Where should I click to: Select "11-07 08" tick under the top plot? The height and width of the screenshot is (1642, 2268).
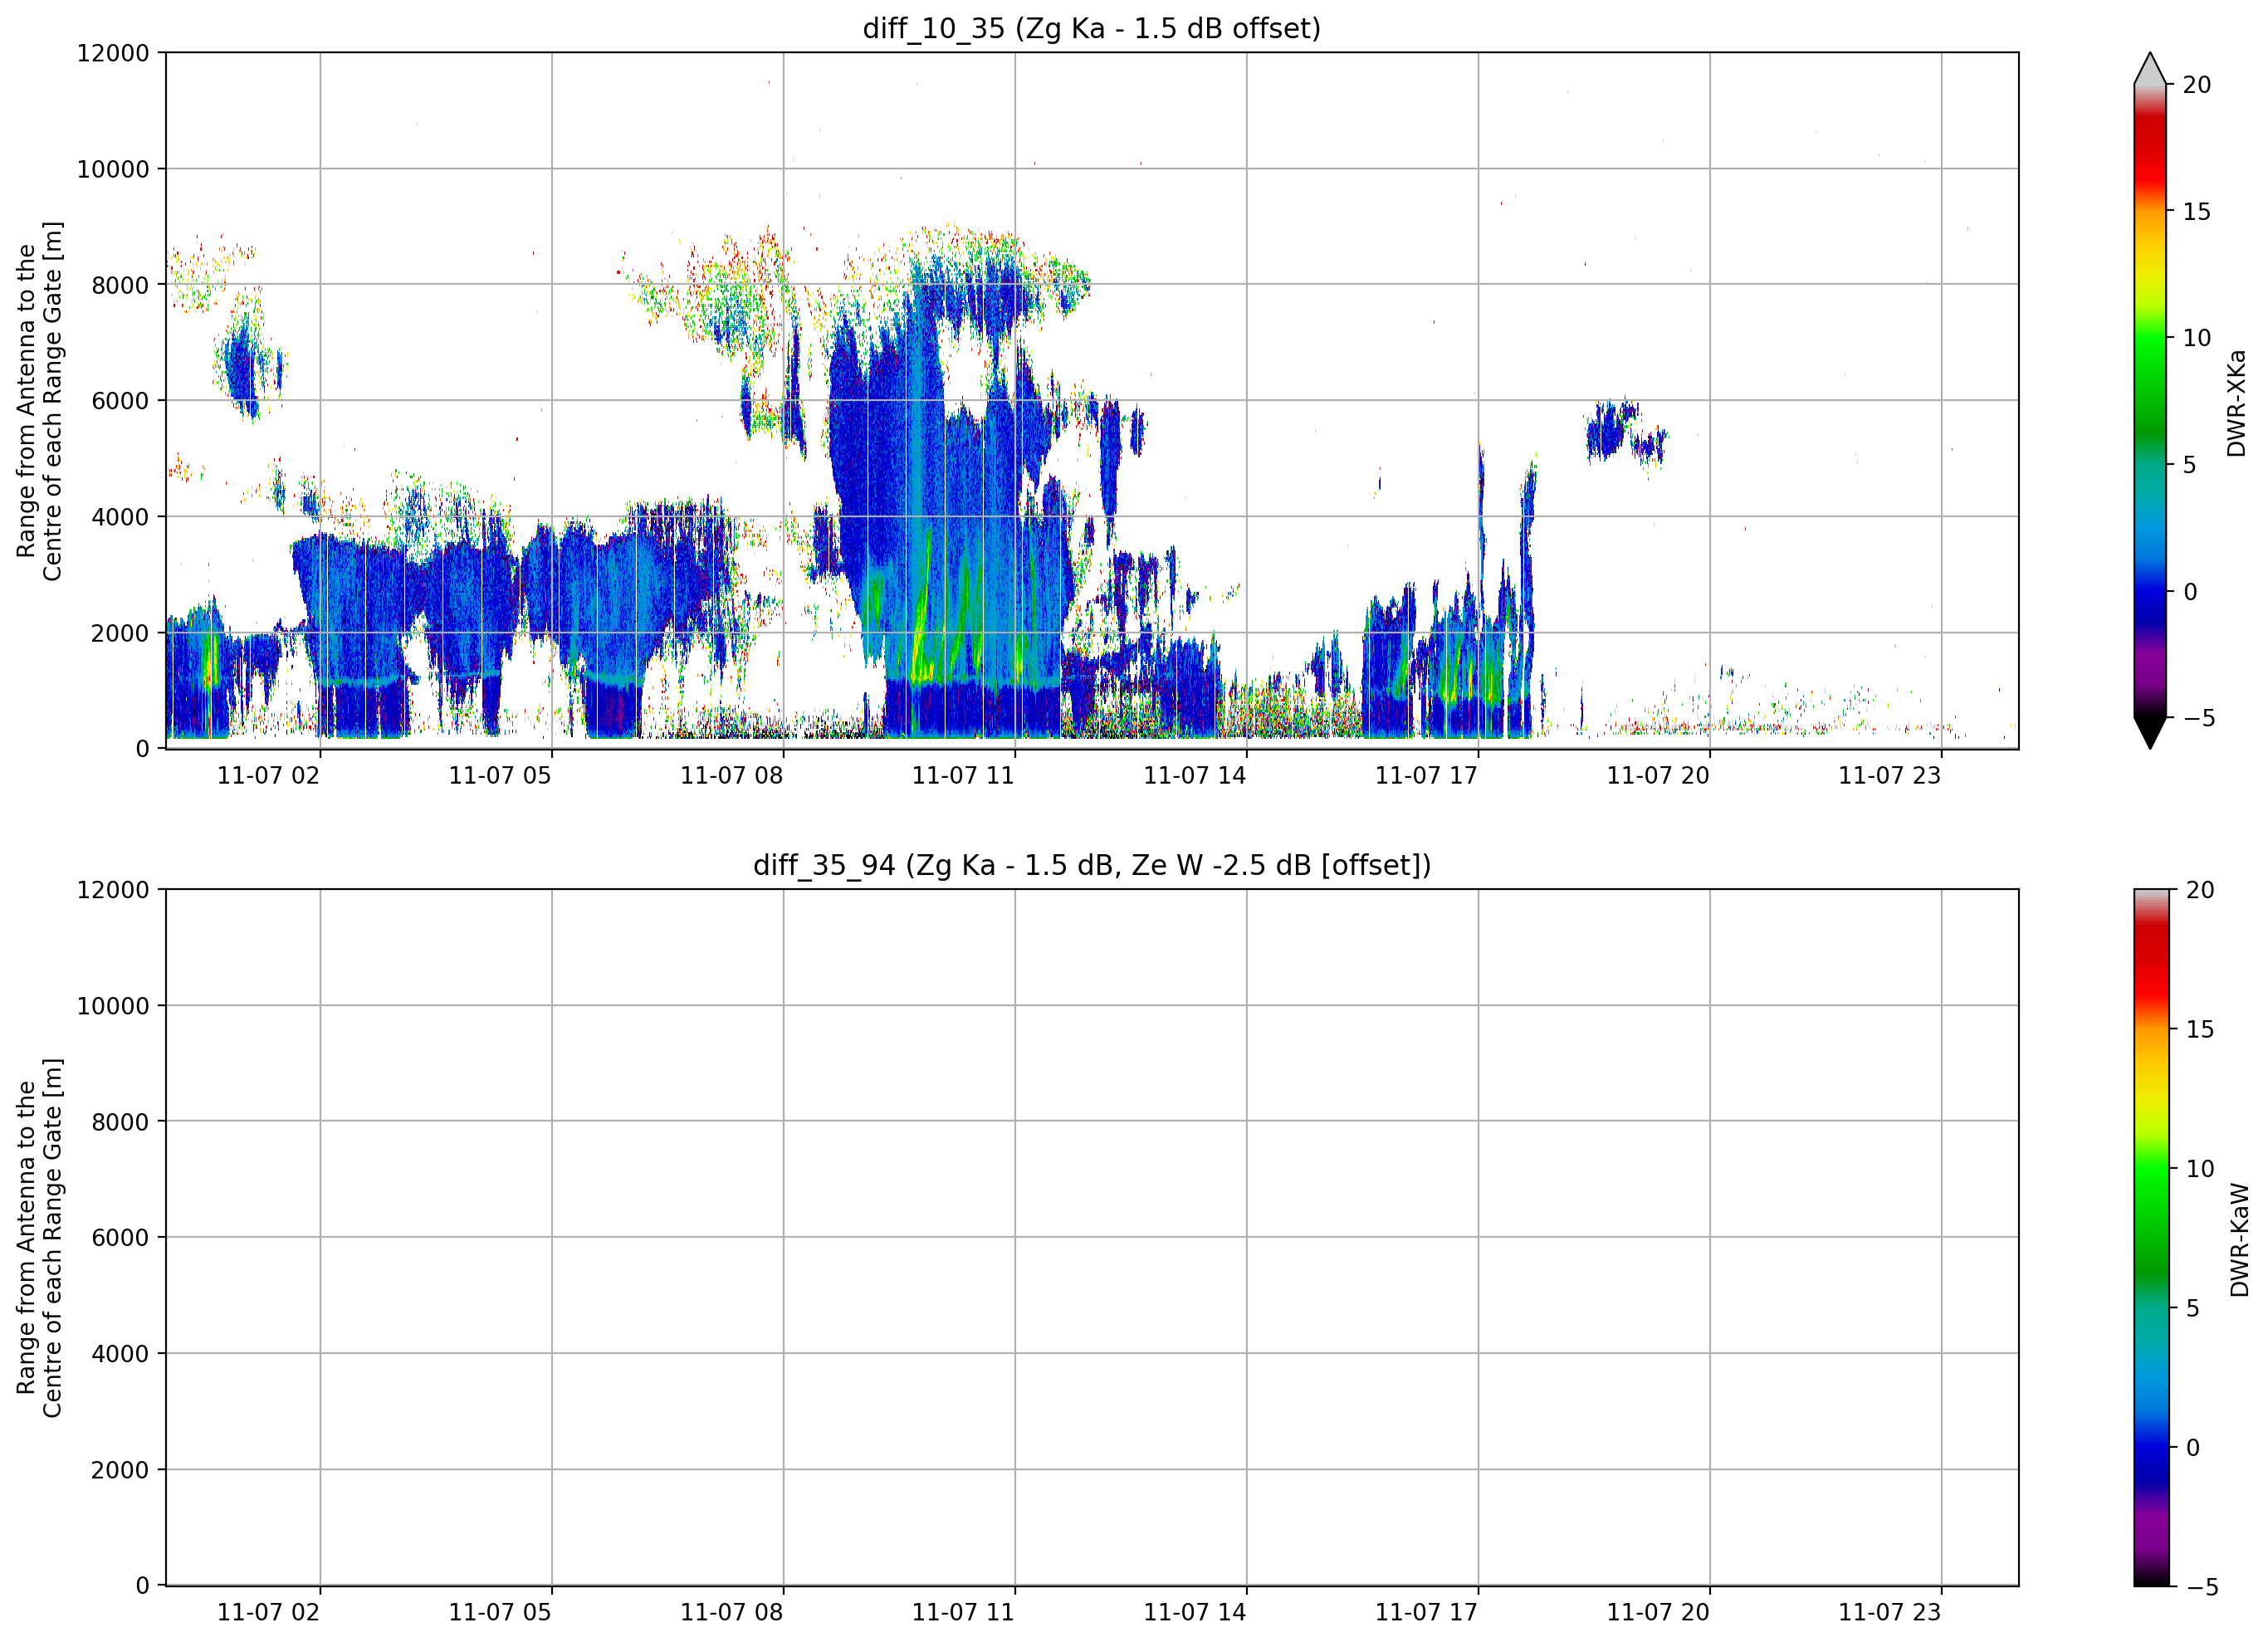(732, 776)
